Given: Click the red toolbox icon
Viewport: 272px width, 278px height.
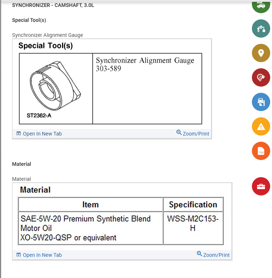Looking at the screenshot, I should click(x=261, y=186).
